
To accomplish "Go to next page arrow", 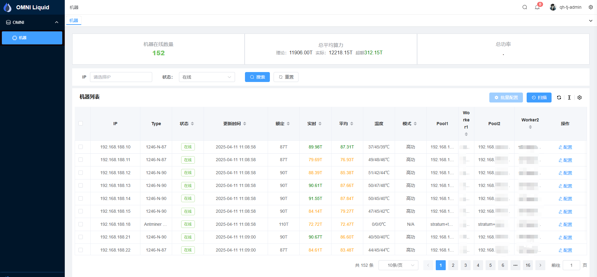I will pyautogui.click(x=540, y=265).
